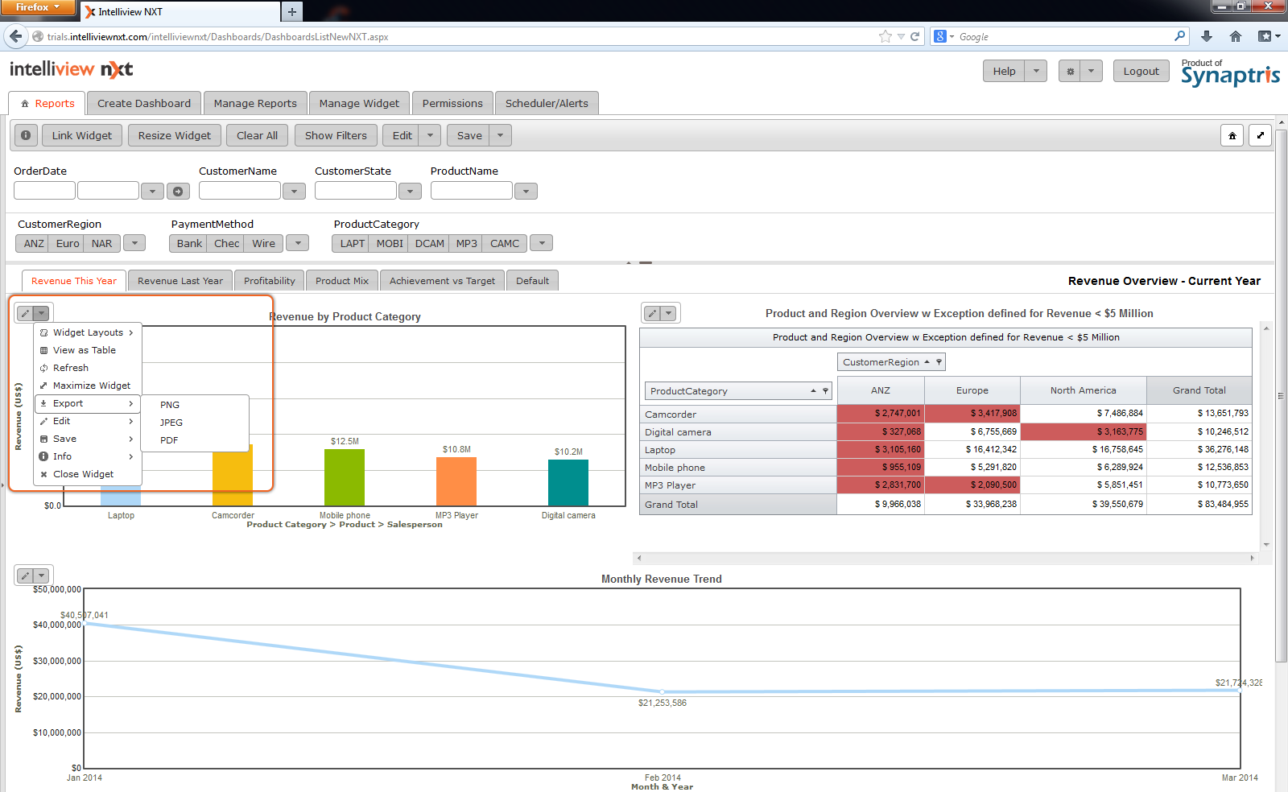Viewport: 1288px width, 792px height.
Task: Toggle the MP3 product category filter
Action: (466, 244)
